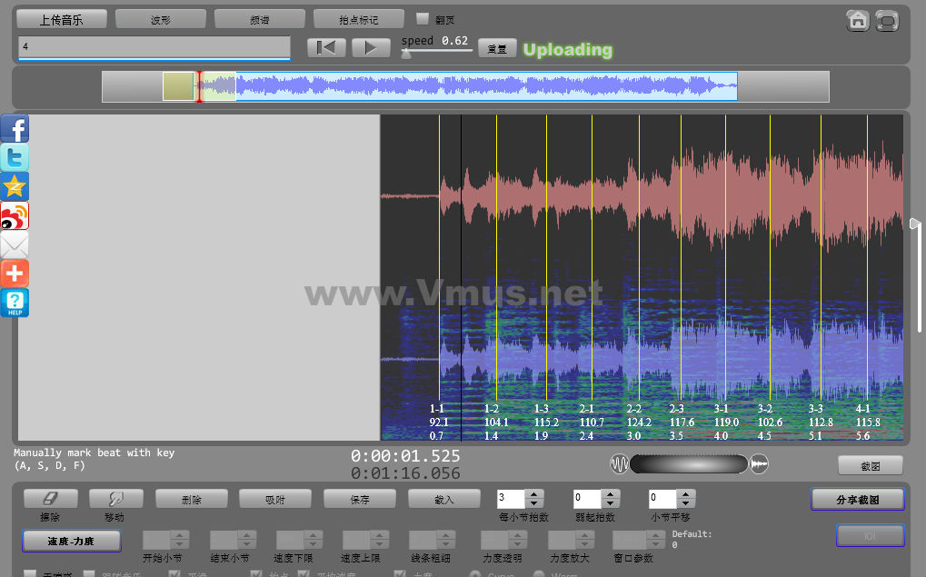Viewport: 926px width, 577px height.
Task: Click the email envelope share icon
Action: click(x=15, y=244)
